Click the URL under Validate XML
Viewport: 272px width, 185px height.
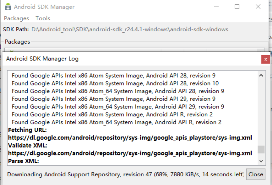[x=130, y=153]
